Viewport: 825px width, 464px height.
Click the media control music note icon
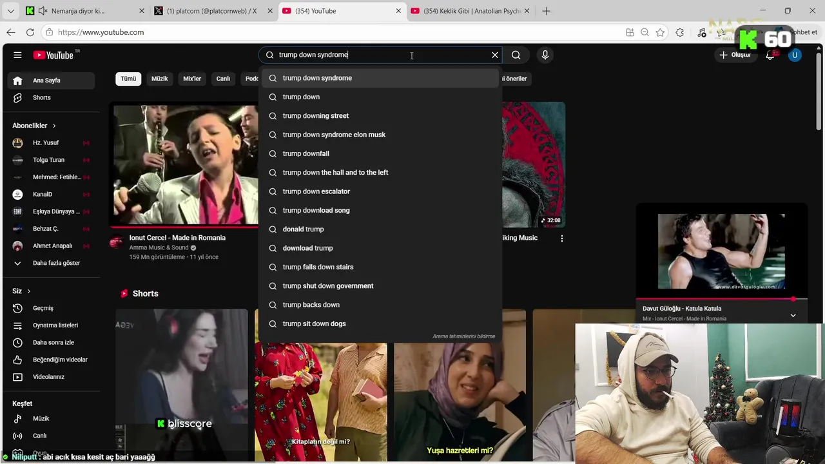pyautogui.click(x=702, y=32)
